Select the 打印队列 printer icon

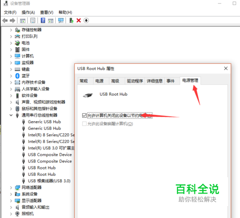17,36
